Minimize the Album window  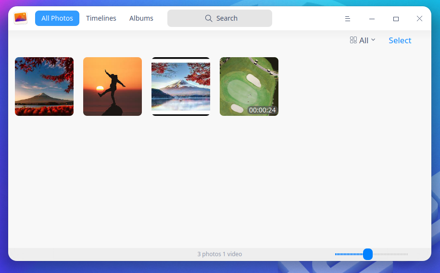click(x=372, y=19)
